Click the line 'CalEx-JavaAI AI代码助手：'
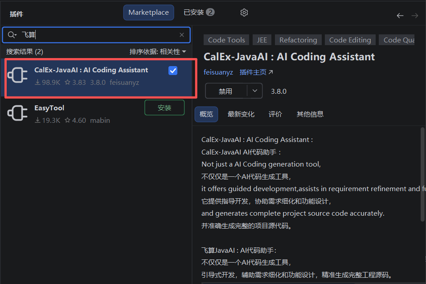The width and height of the screenshot is (426, 284). [241, 152]
